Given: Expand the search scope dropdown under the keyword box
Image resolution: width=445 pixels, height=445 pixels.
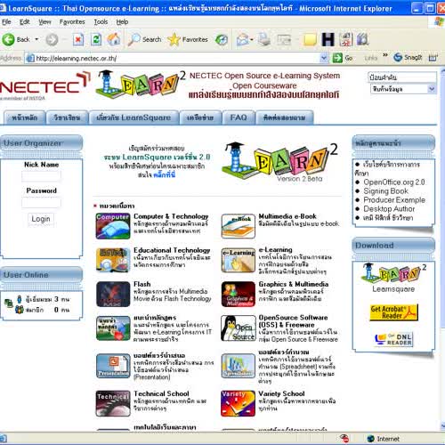Looking at the screenshot, I should pyautogui.click(x=432, y=89).
